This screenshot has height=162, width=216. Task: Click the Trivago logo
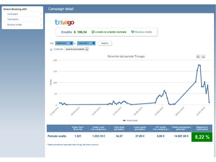64,22
